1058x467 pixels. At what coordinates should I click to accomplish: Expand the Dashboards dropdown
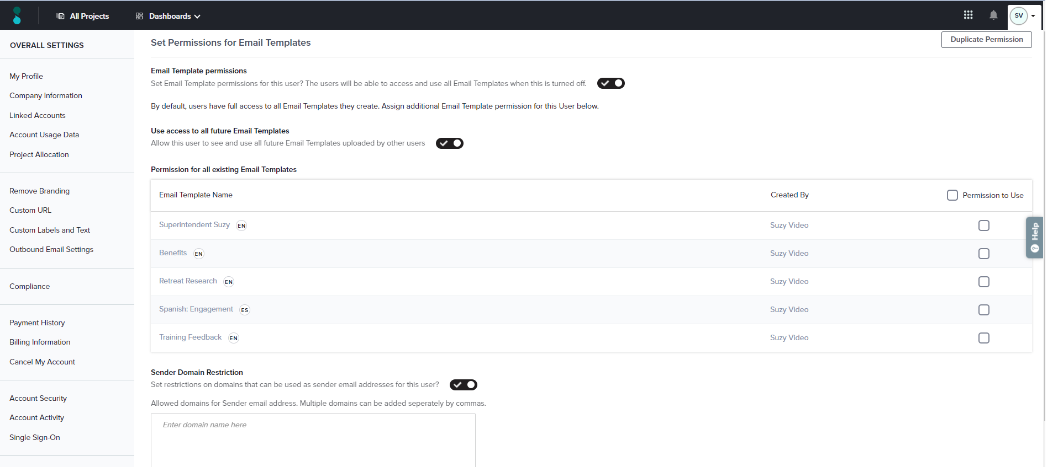(168, 16)
